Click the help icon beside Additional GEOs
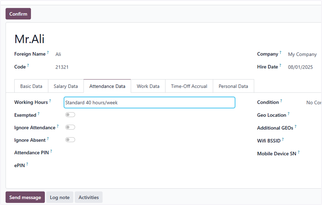Screen dimensions: 322x205 coord(295,126)
